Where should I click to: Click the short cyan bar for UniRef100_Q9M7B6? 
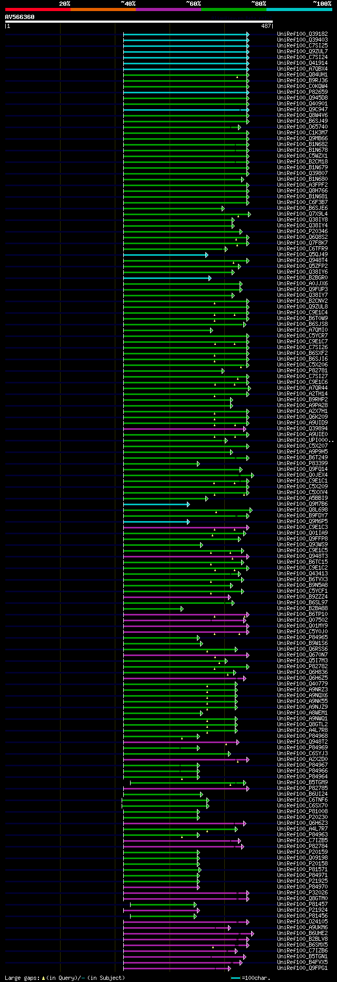pos(155,504)
